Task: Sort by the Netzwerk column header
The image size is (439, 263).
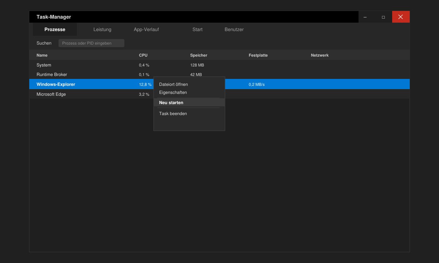Action: pyautogui.click(x=320, y=55)
